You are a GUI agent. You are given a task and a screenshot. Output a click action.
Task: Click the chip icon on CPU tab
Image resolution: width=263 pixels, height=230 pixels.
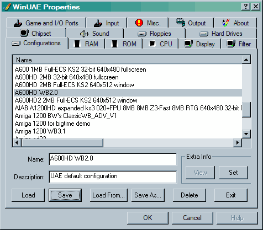coord(152,44)
